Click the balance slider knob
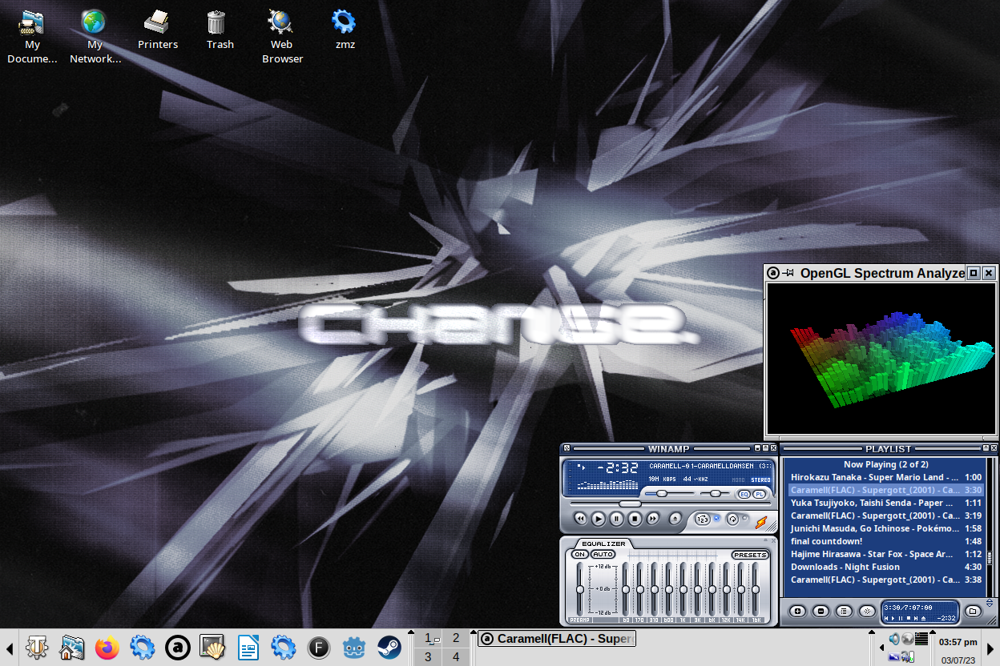Image resolution: width=1000 pixels, height=666 pixels. pyautogui.click(x=715, y=494)
